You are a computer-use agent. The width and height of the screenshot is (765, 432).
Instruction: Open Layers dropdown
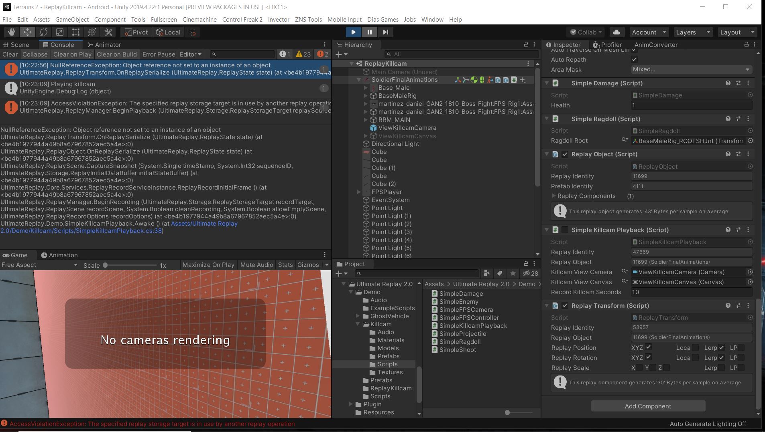[x=693, y=32]
